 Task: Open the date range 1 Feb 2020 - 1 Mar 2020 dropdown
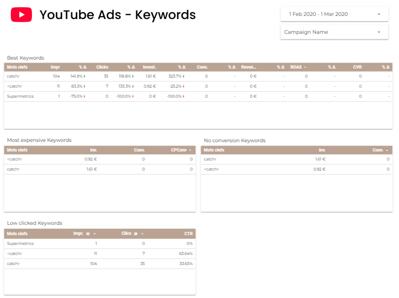pos(334,14)
